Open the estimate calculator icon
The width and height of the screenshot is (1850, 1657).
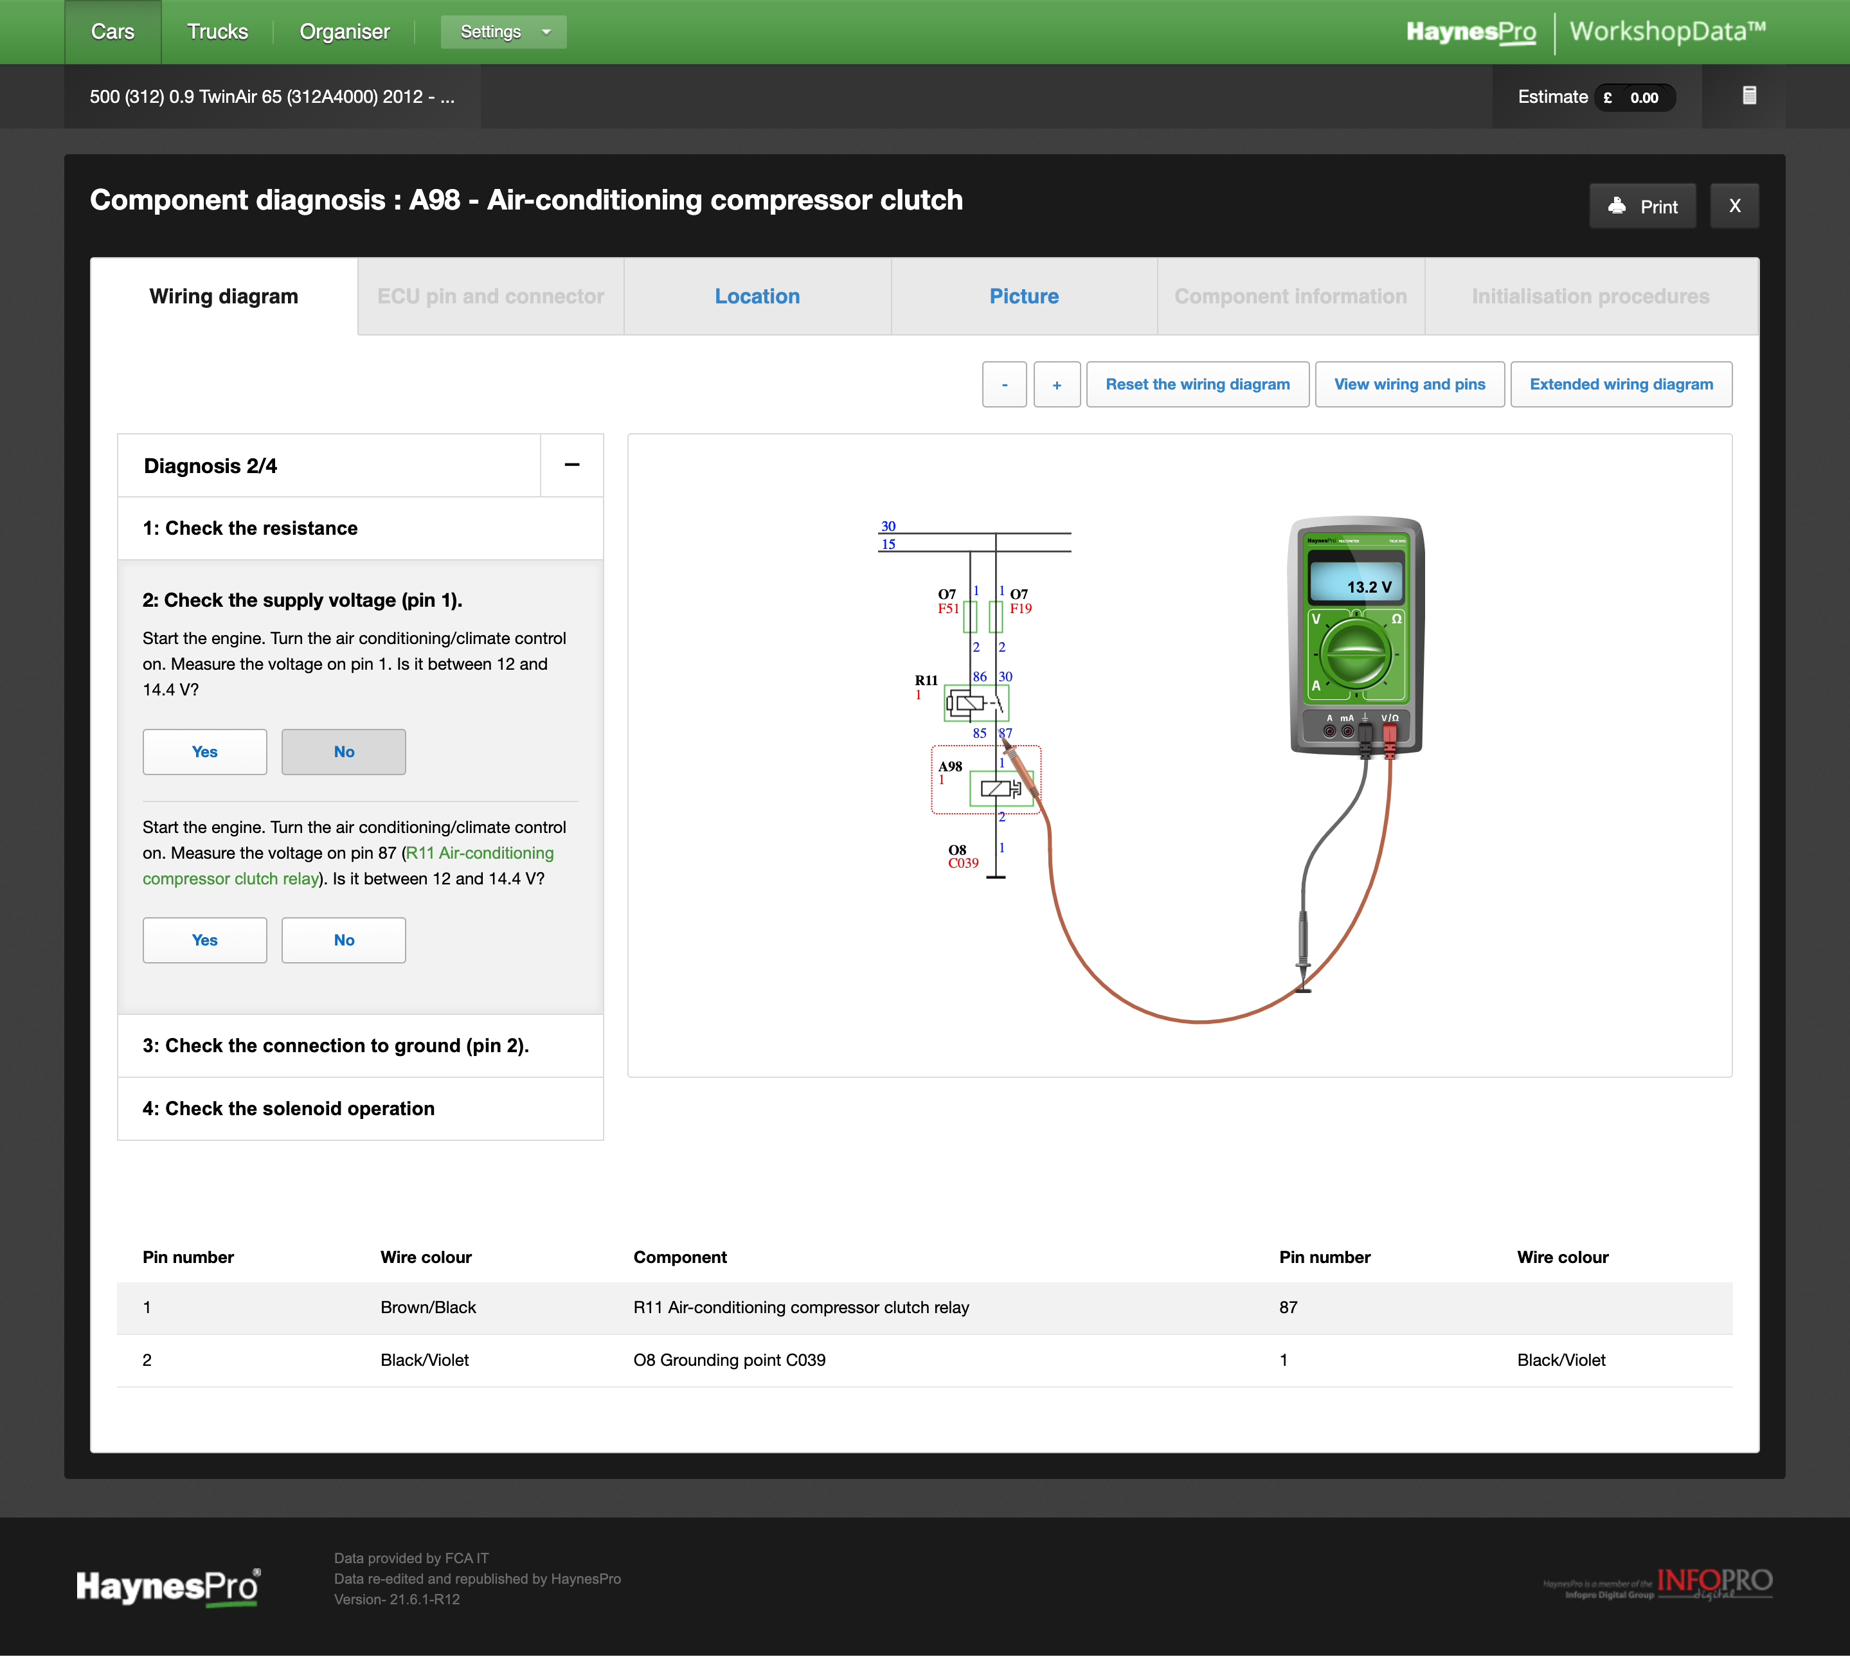(1749, 96)
